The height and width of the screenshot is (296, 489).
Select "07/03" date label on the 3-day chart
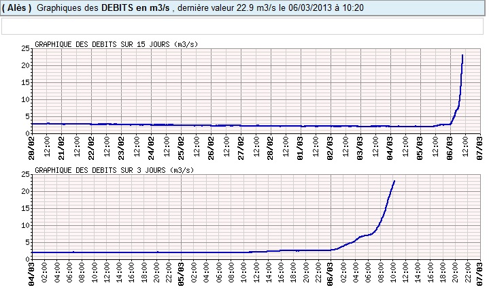480,274
